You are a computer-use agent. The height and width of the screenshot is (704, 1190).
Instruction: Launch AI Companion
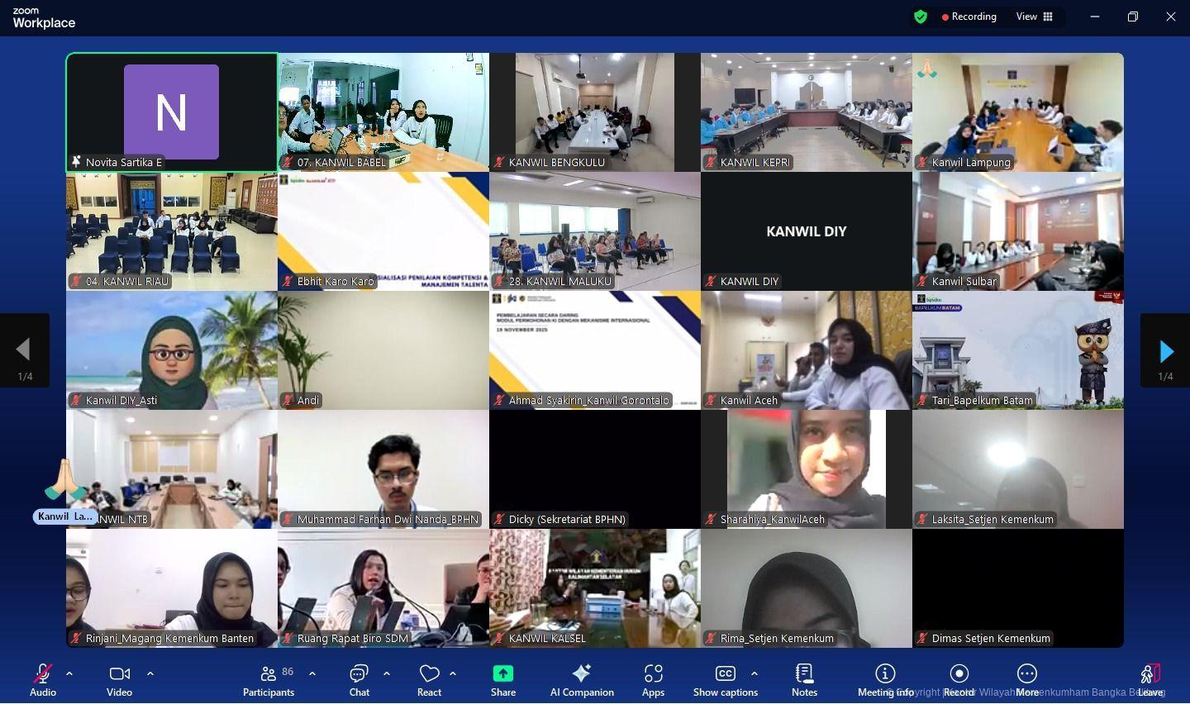pos(582,681)
